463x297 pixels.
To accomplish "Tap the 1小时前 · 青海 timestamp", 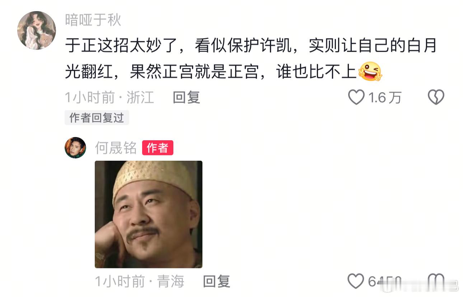I will point(140,282).
